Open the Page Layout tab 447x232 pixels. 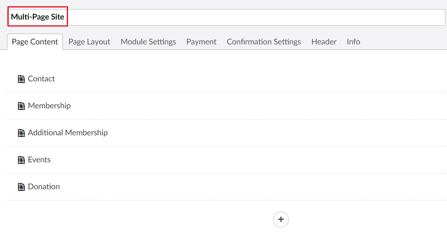click(89, 42)
